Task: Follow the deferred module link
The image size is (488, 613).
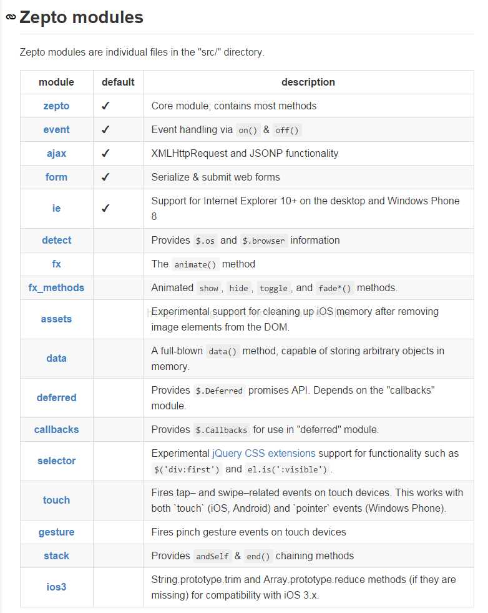Action: (x=56, y=397)
